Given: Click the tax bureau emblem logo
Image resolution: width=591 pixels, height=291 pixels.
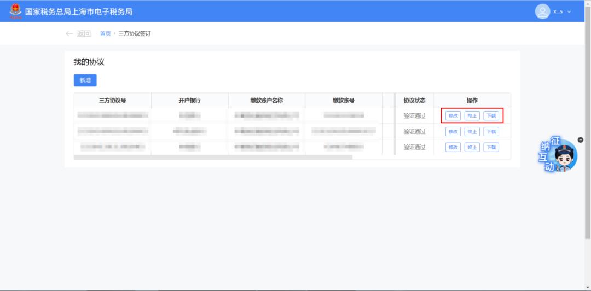Looking at the screenshot, I should click(15, 11).
